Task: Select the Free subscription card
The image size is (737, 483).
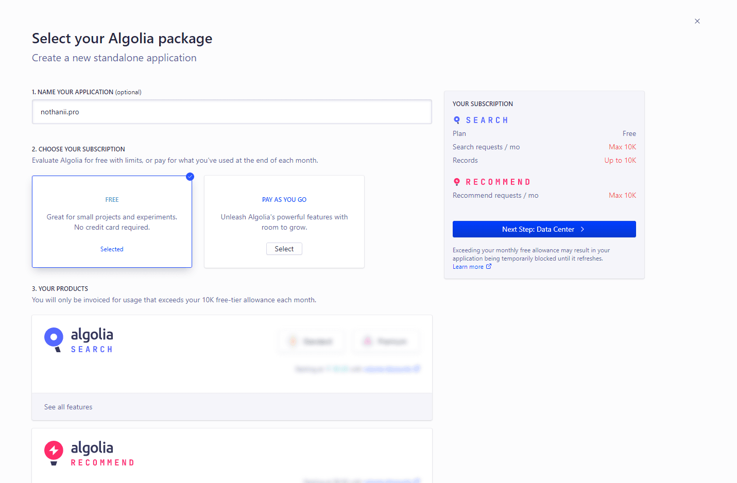Action: (112, 221)
